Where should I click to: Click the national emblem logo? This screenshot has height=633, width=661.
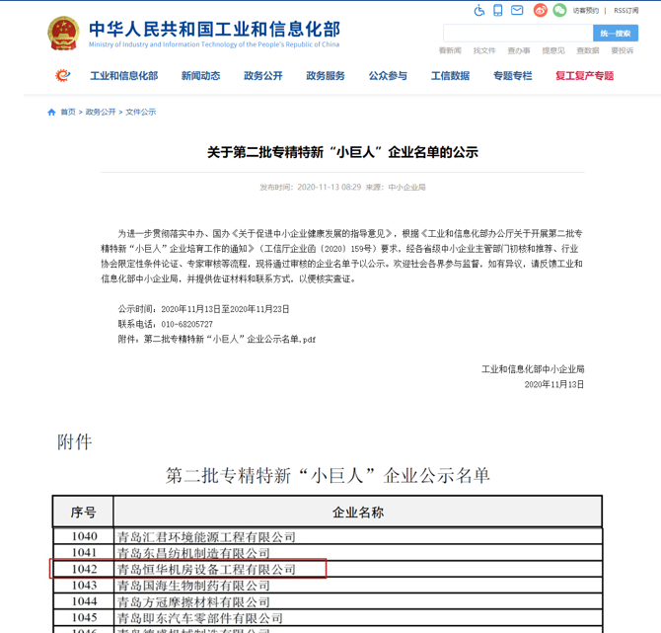(63, 34)
